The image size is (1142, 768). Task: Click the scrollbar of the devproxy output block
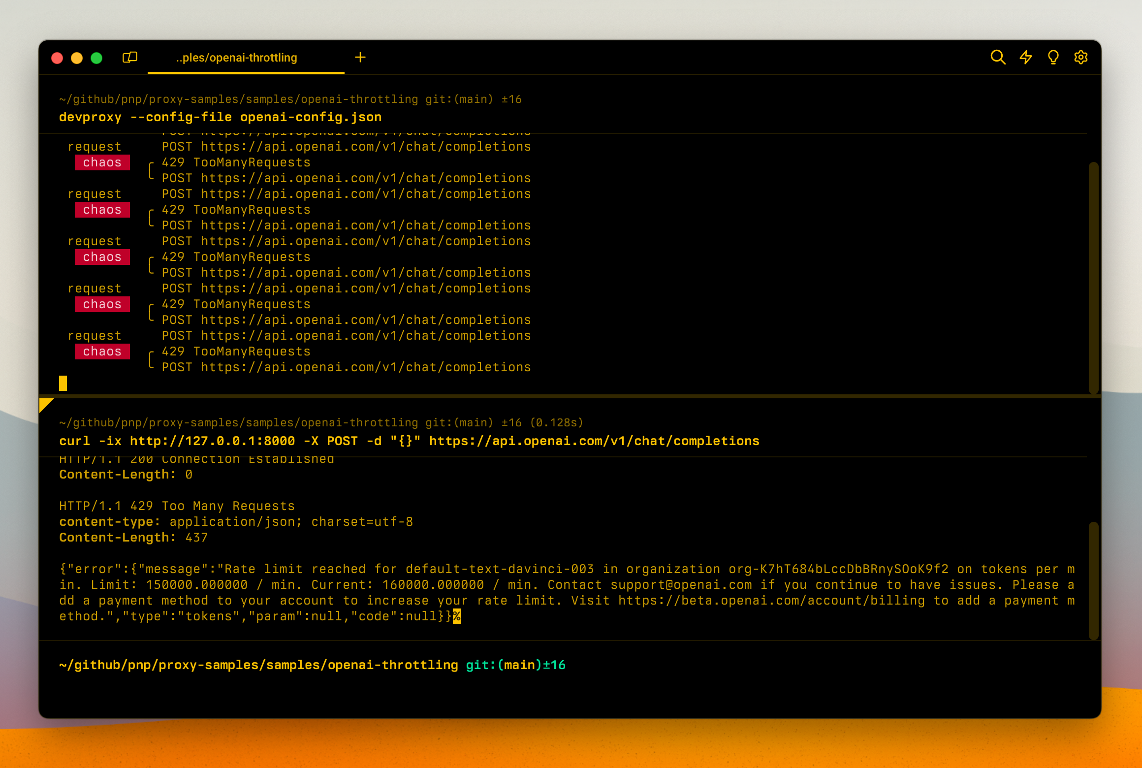(1093, 277)
